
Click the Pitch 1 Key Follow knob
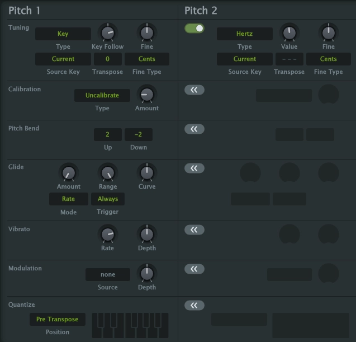pos(108,33)
